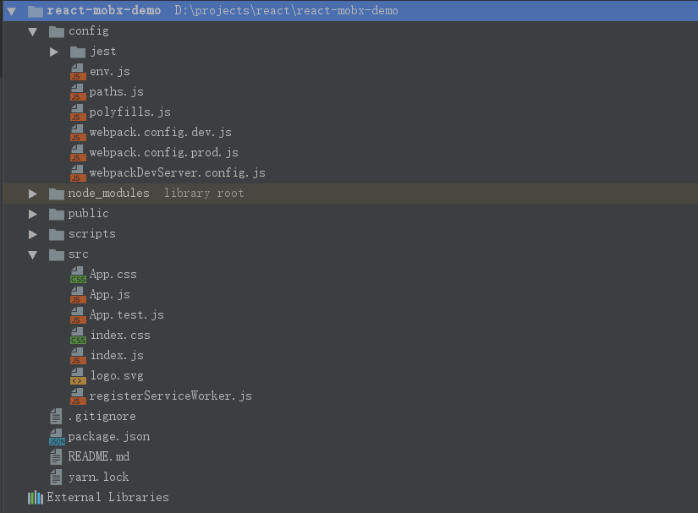
Task: Select App.test.js file name
Action: (x=126, y=315)
